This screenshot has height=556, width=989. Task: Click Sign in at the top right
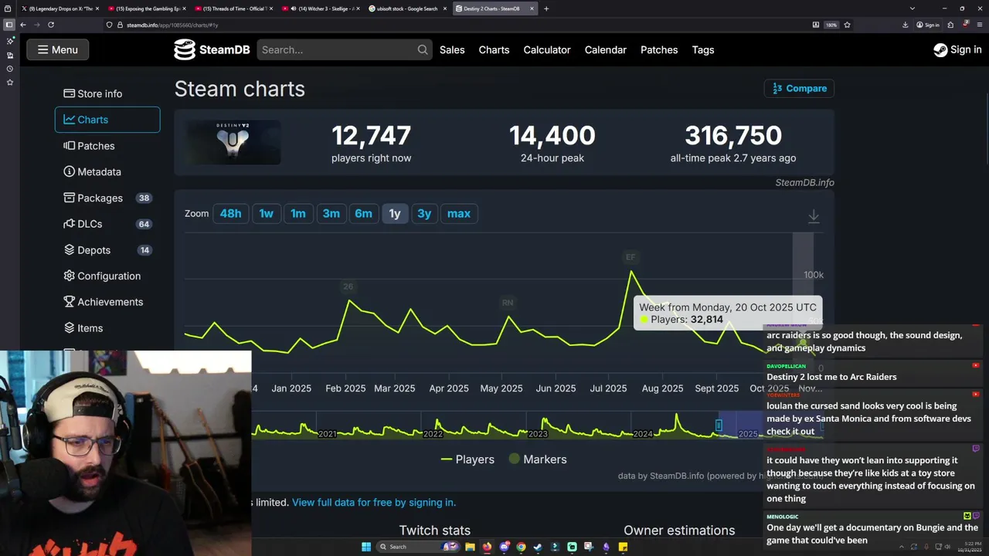(x=957, y=49)
